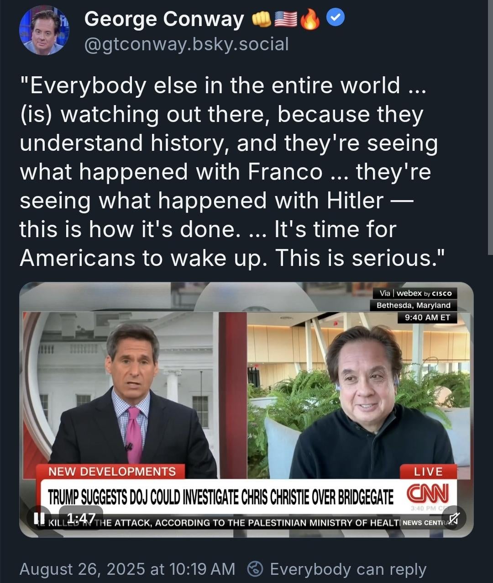Click the CNN logo in the video
Viewport: 493px width, 583px height.
click(x=428, y=493)
